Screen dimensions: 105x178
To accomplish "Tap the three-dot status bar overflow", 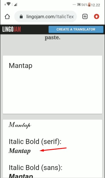I will [74, 5].
